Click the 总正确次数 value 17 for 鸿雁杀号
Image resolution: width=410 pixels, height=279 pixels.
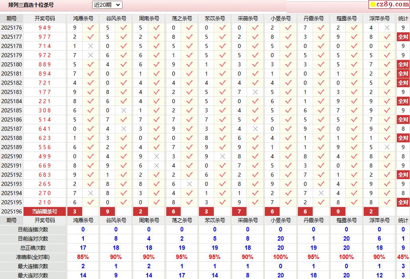[x=83, y=248]
